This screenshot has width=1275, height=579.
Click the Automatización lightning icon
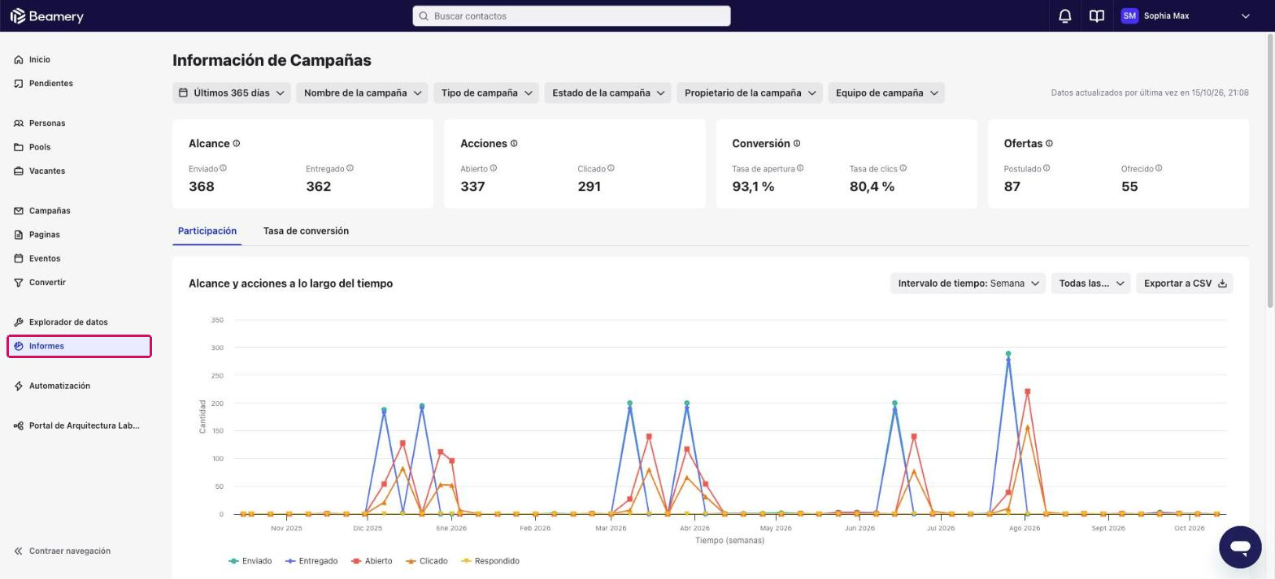pos(19,386)
